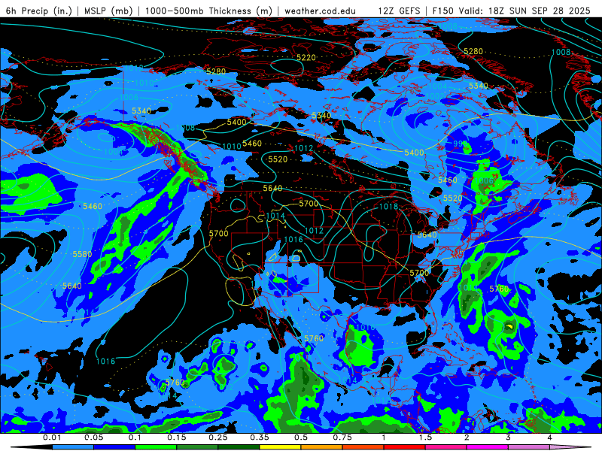
Task: Click the 0.01 legend value
Action: coord(52,437)
